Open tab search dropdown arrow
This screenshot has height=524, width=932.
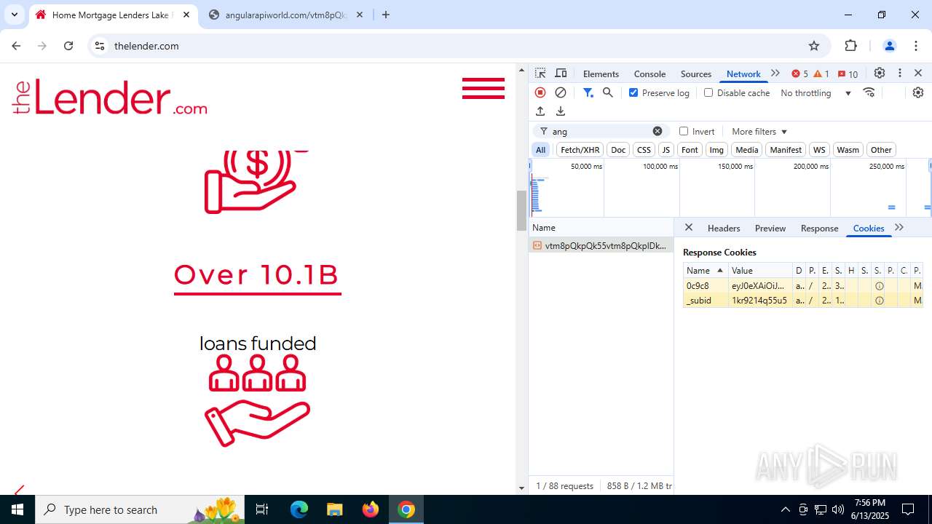[x=14, y=15]
